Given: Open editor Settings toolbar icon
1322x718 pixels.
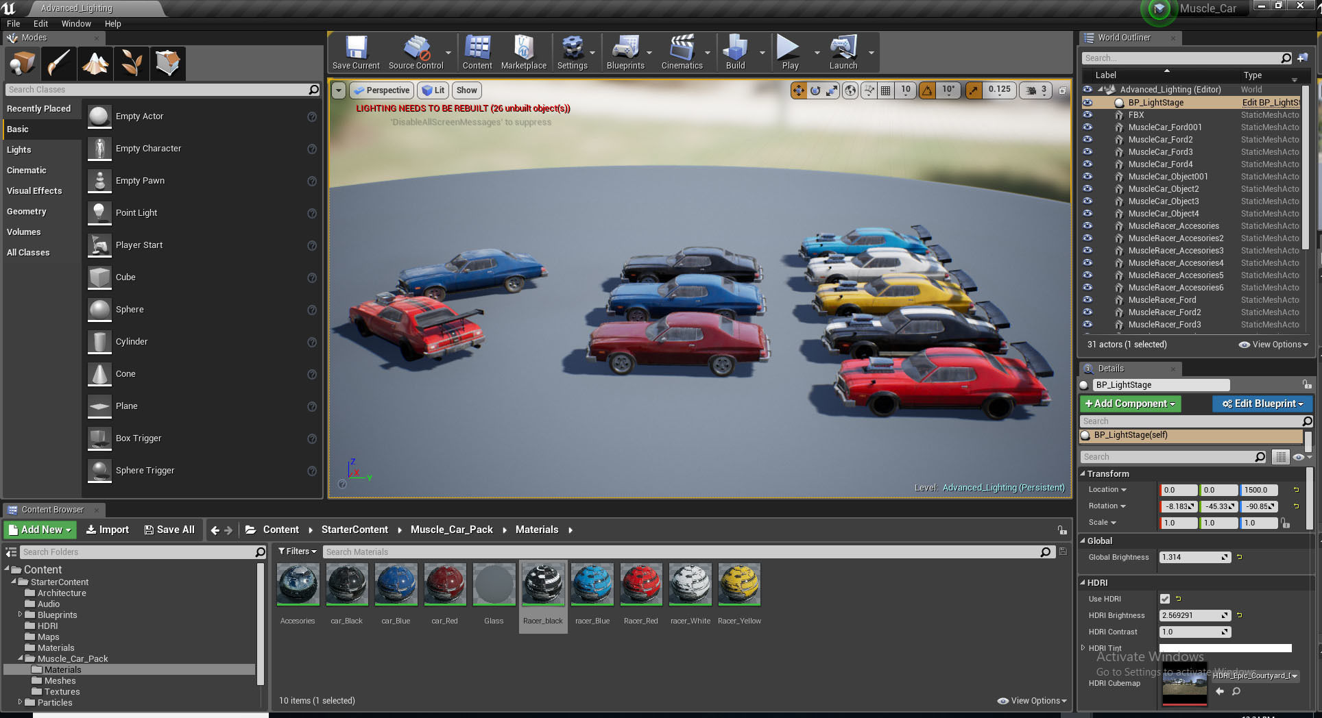Looking at the screenshot, I should 572,53.
